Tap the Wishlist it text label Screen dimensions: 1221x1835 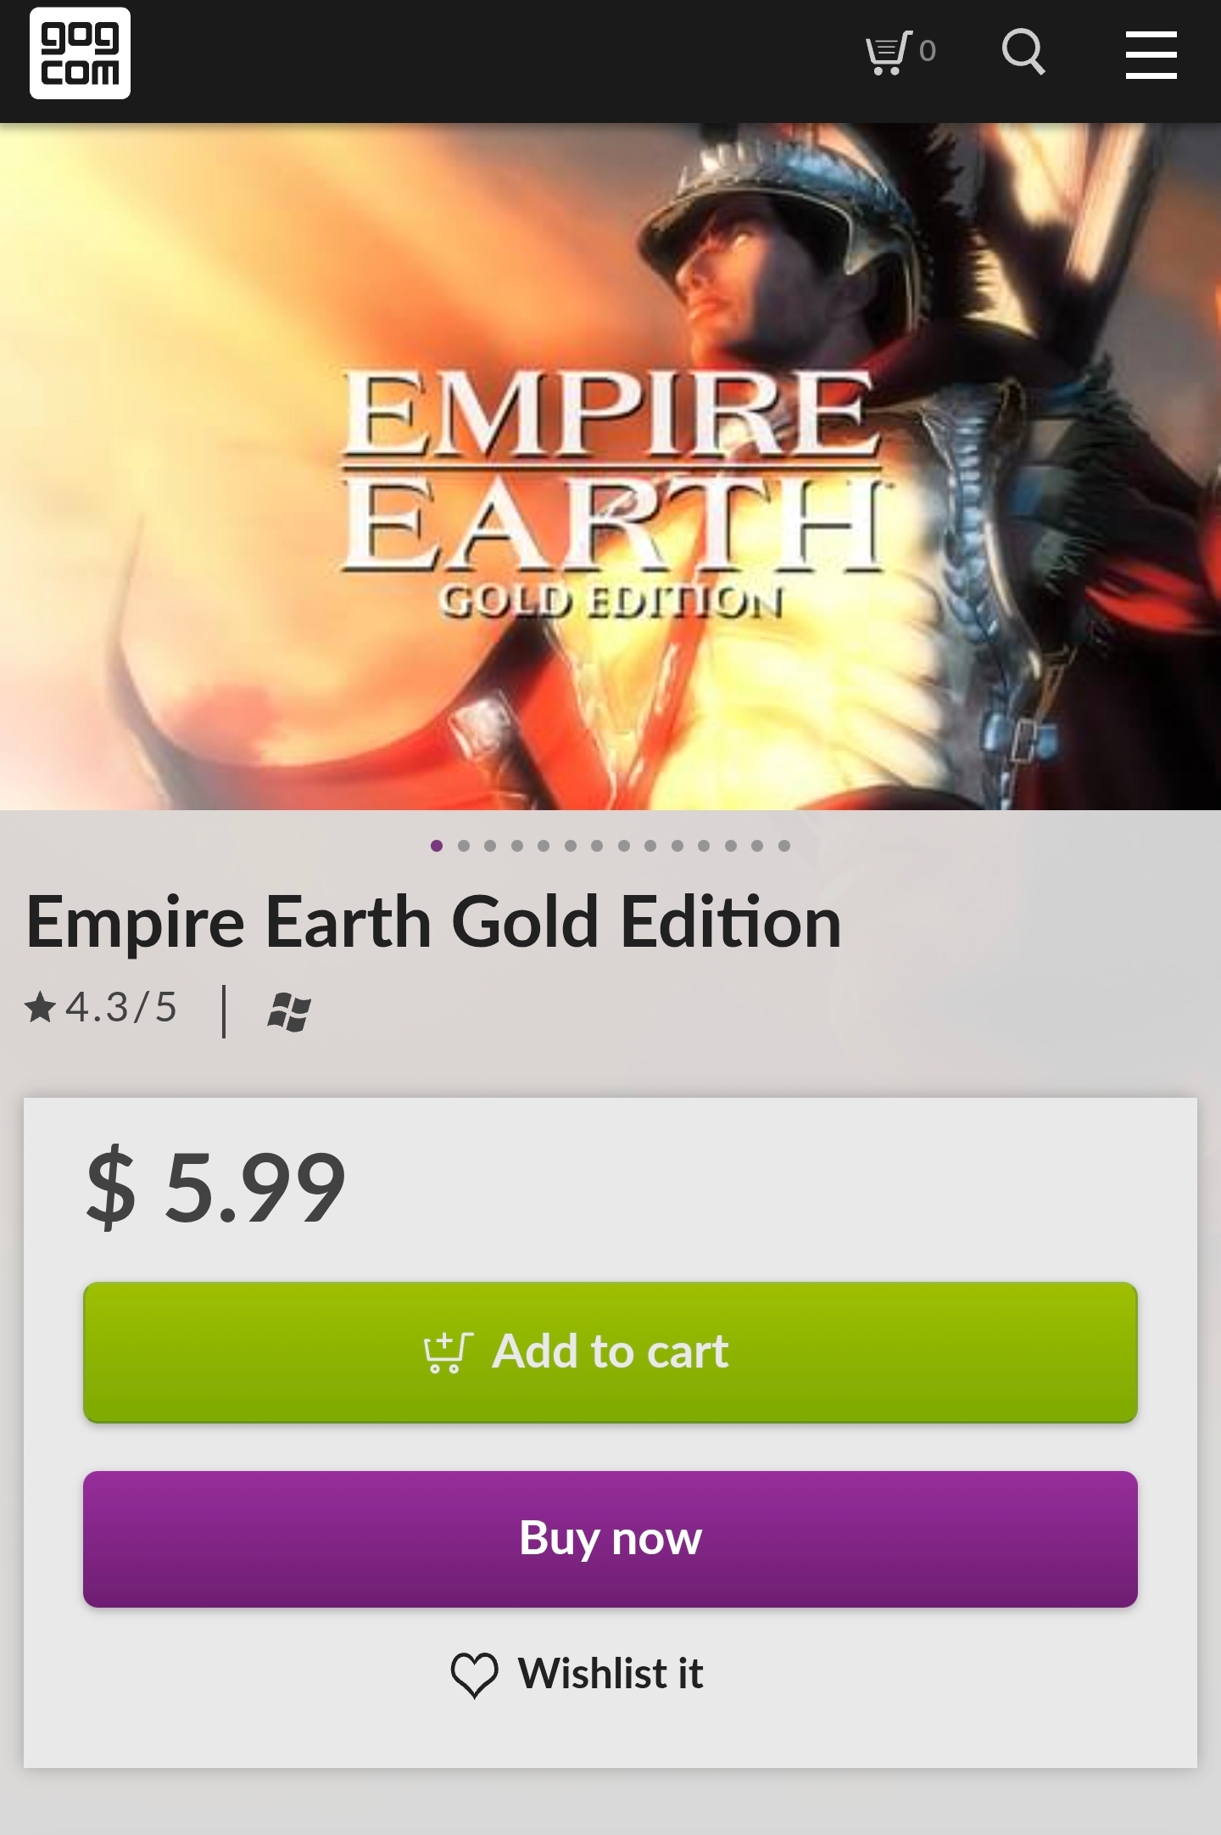click(x=610, y=1674)
